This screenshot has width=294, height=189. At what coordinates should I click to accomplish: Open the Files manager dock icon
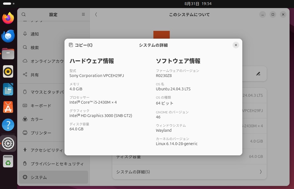point(8,54)
